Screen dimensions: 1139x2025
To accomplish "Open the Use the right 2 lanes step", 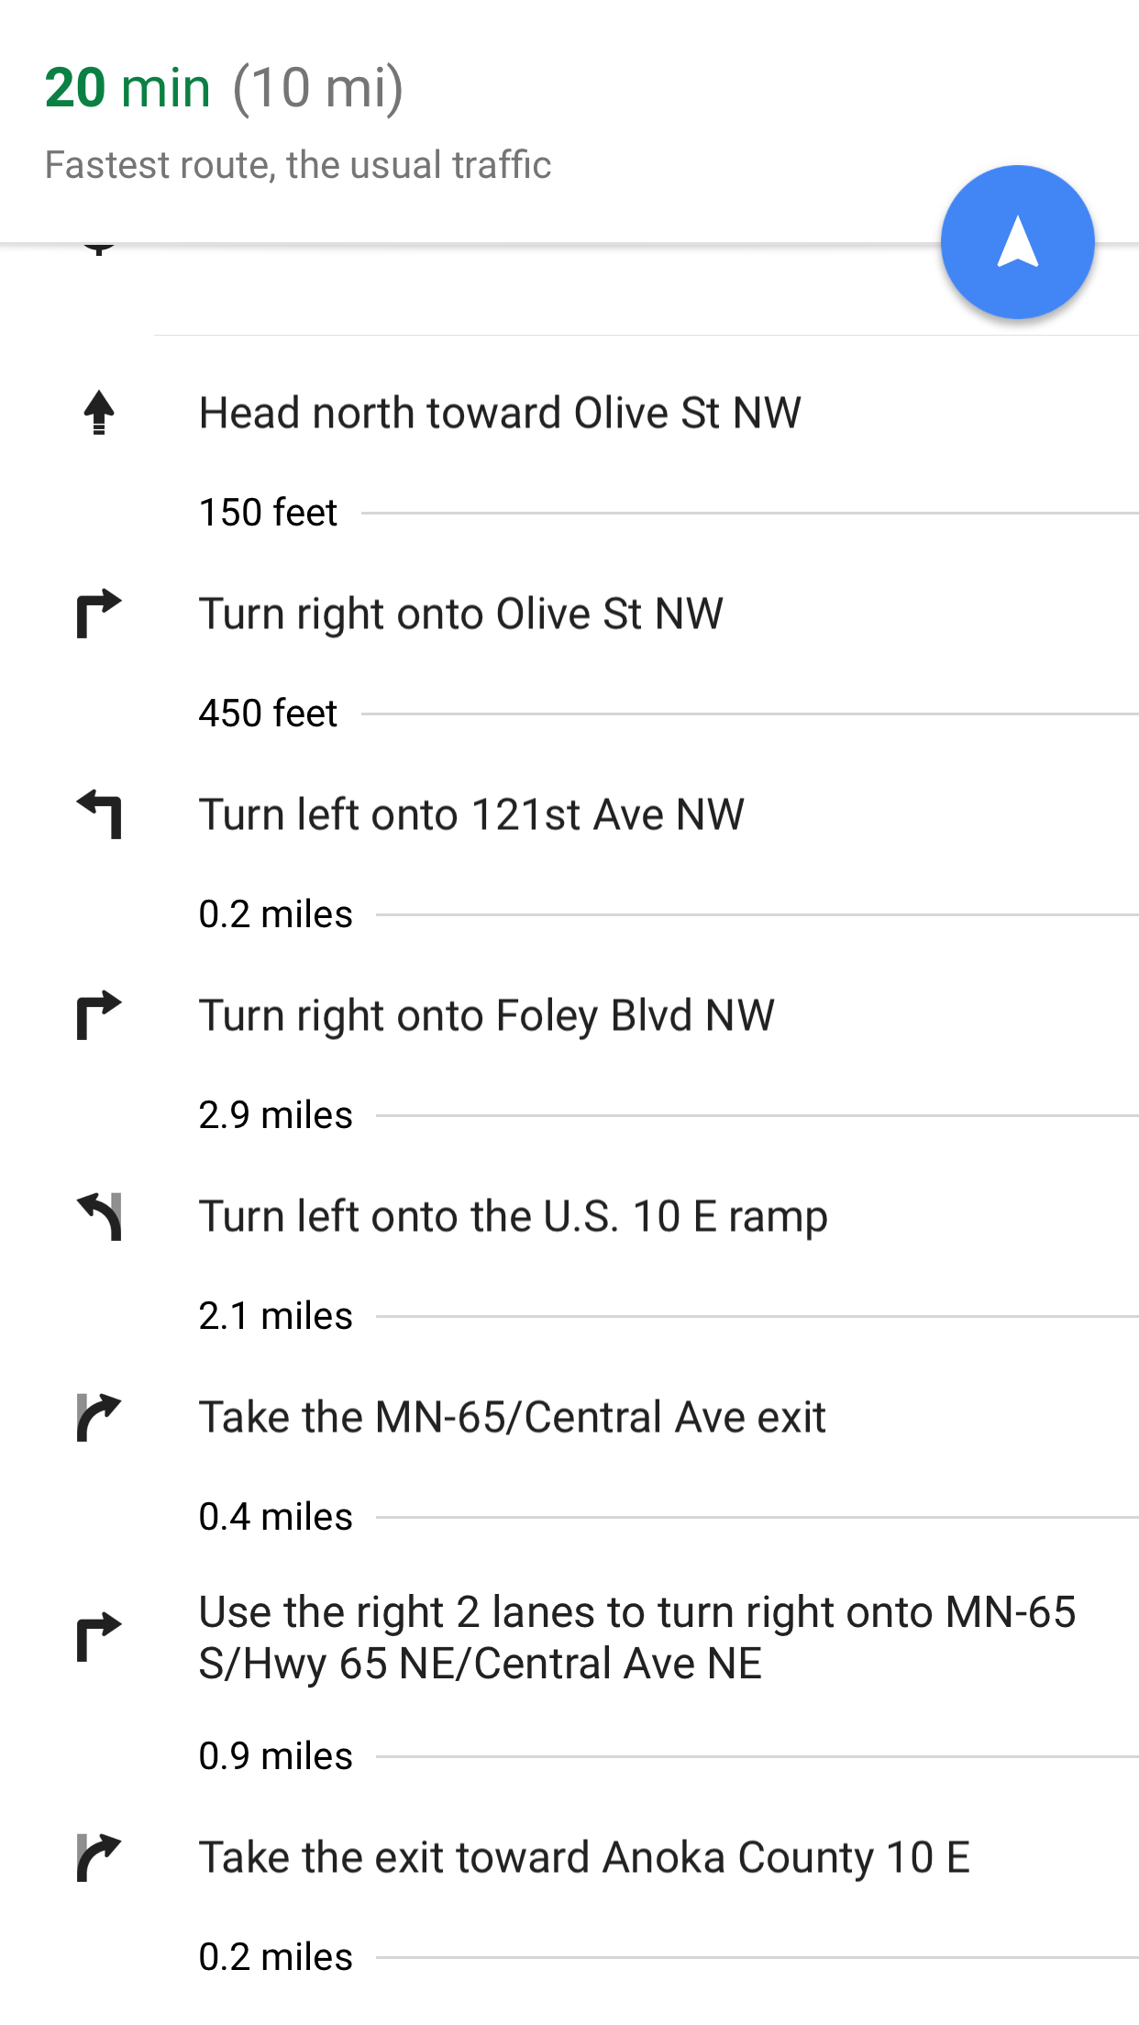I will click(x=637, y=1637).
